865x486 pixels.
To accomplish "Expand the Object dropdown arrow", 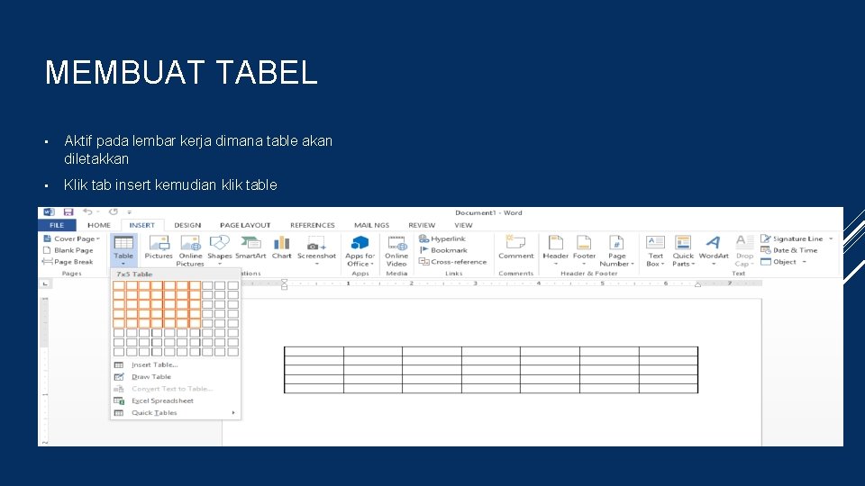I will click(x=805, y=262).
